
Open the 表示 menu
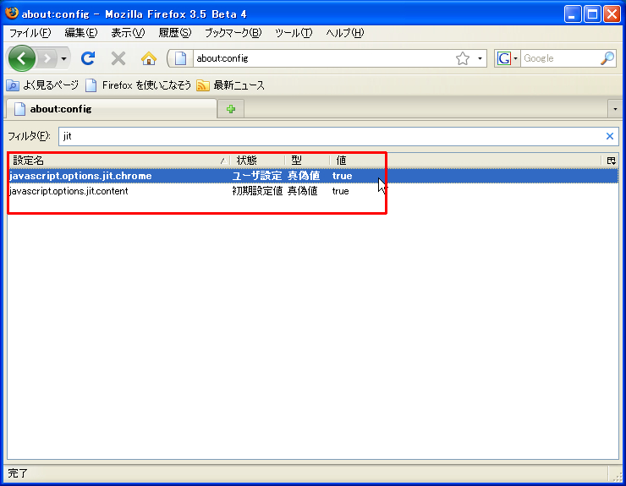click(x=128, y=33)
